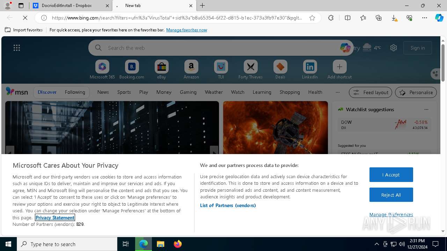The width and height of the screenshot is (447, 251).
Task: Open Edge Settings and more menu
Action: [x=425, y=18]
